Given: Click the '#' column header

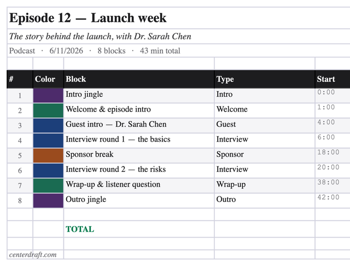Looking at the screenshot, I should 20,79.
